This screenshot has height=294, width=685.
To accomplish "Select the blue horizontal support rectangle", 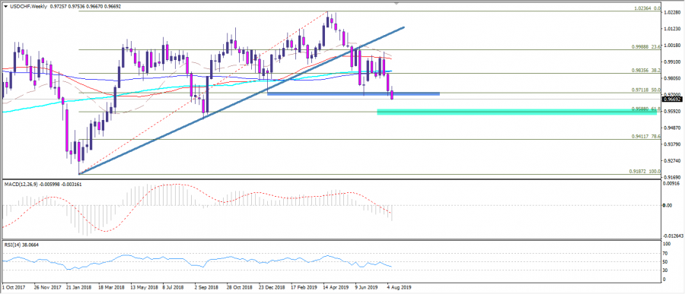I will click(x=353, y=93).
